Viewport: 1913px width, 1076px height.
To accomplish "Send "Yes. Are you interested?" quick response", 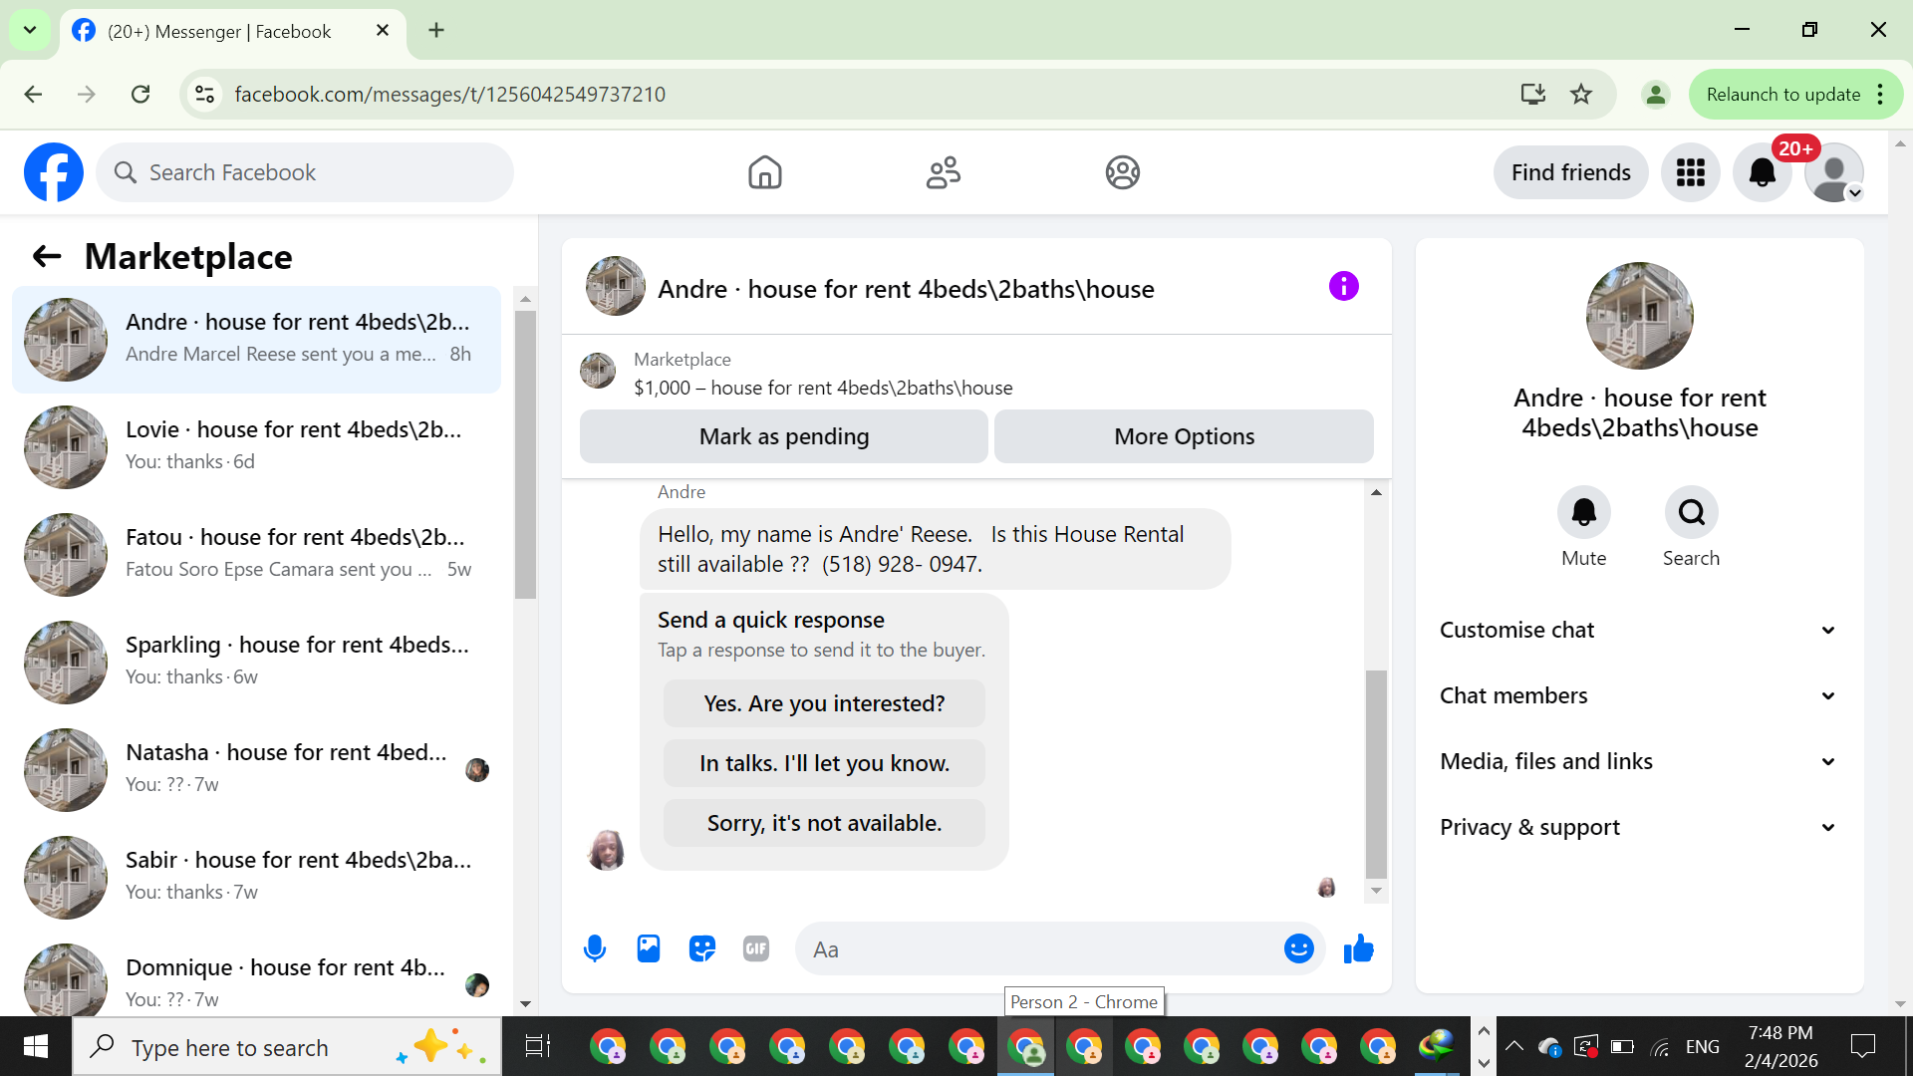I will tap(824, 703).
